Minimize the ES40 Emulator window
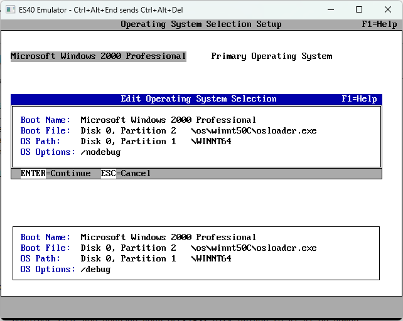 (x=331, y=10)
